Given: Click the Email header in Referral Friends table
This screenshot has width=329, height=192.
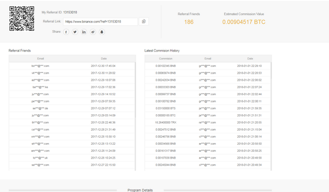Looking at the screenshot, I should (41, 59).
